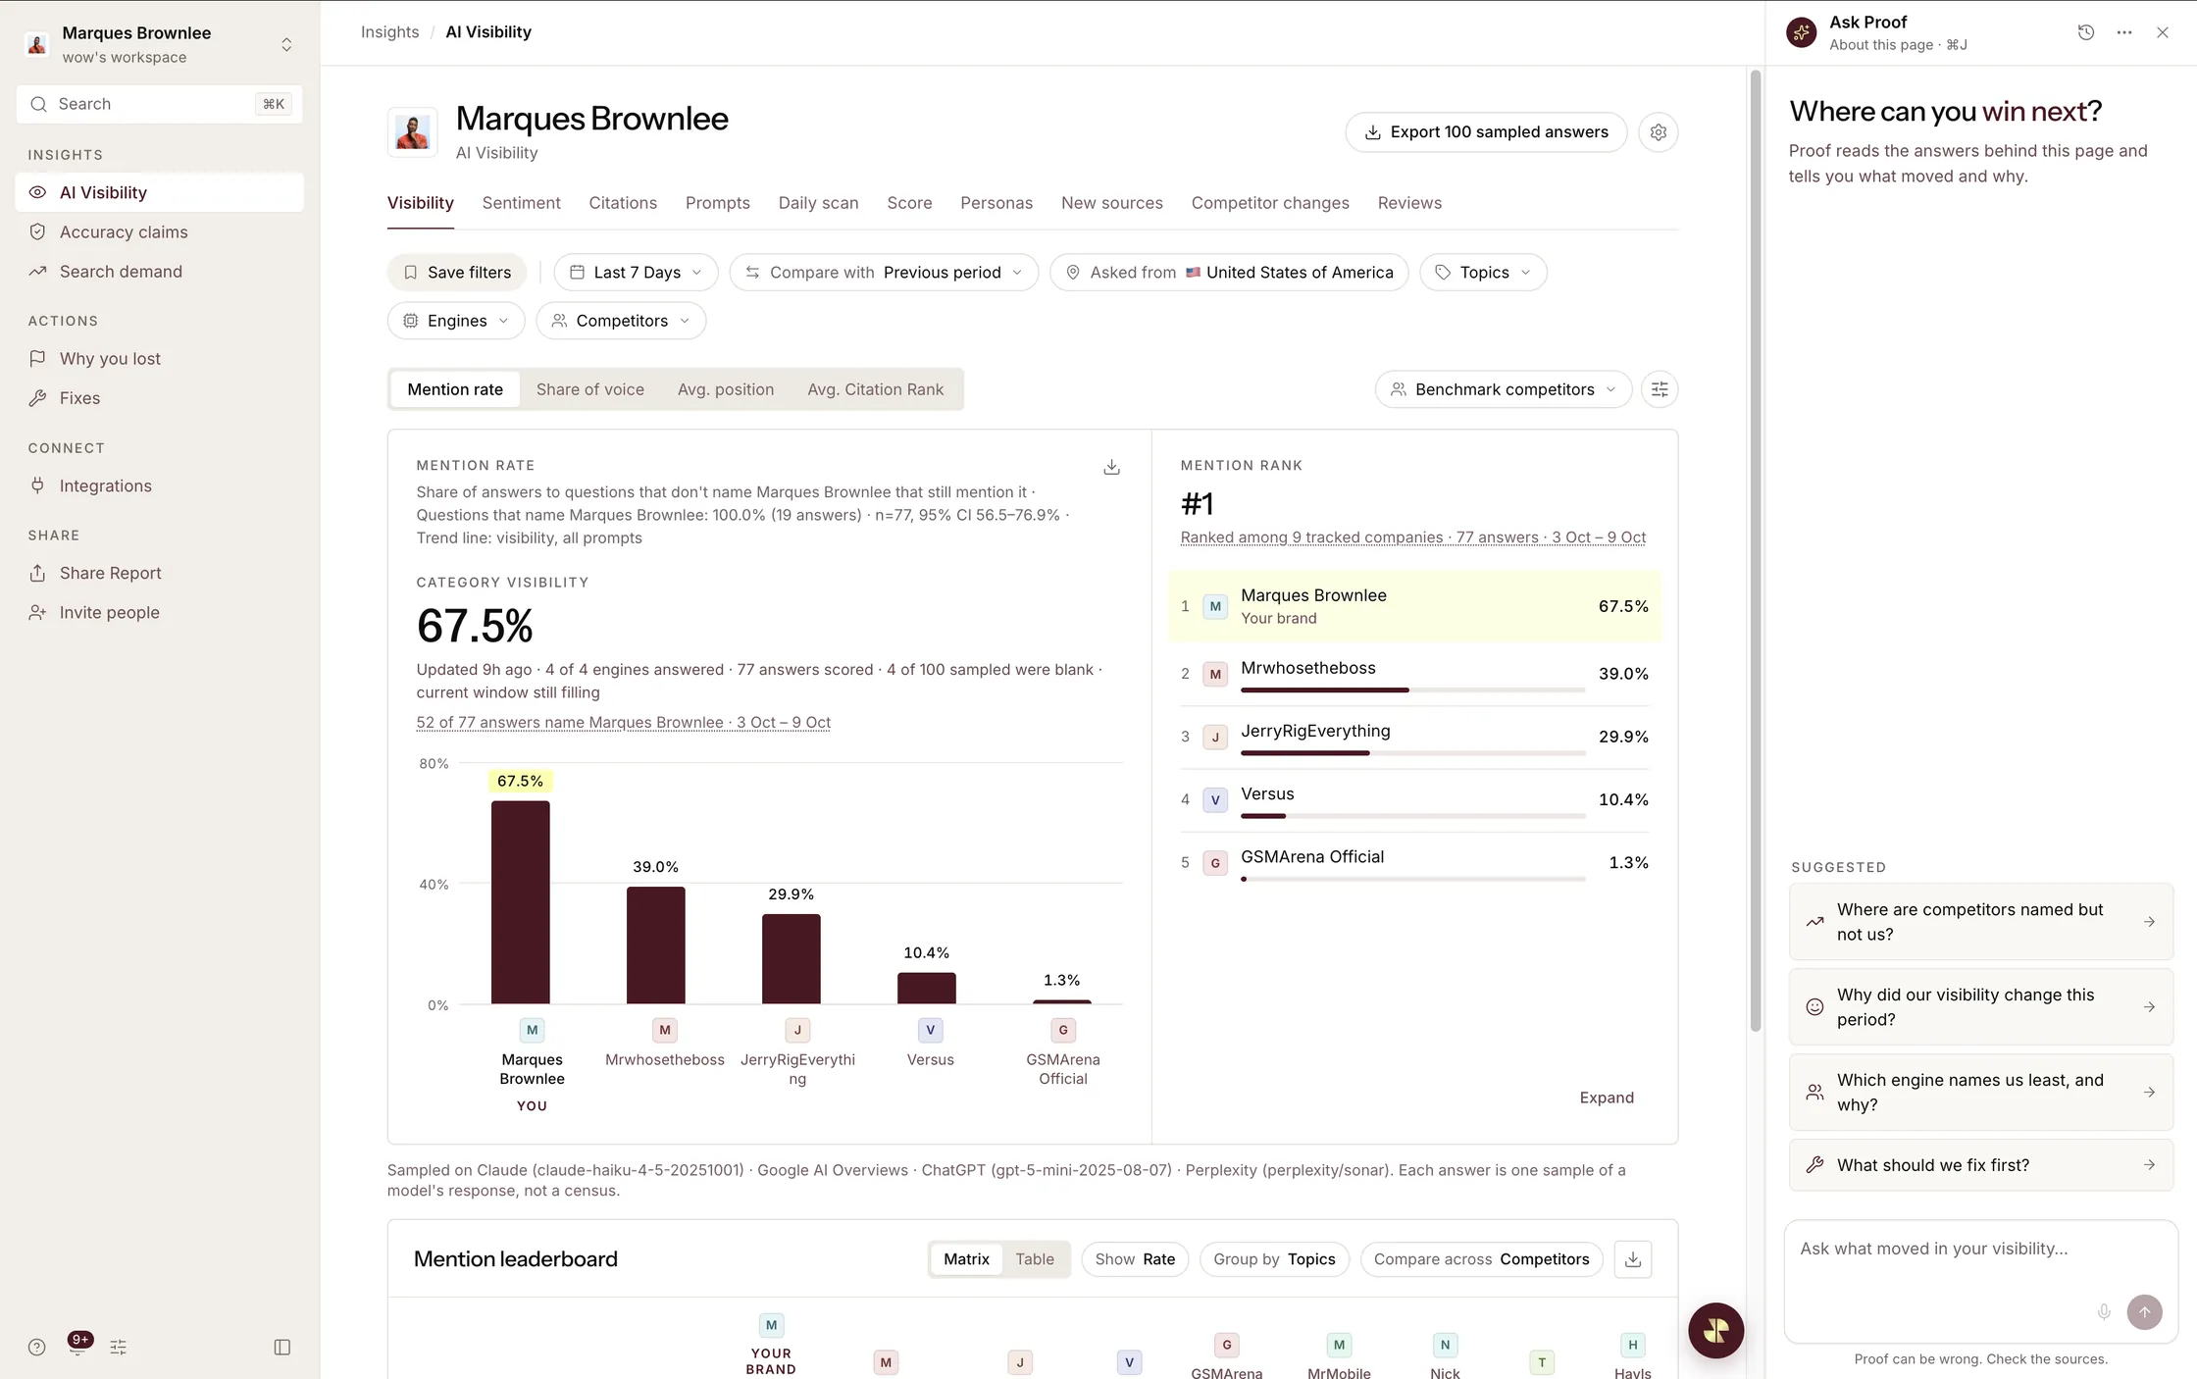Select Mention rate metric

455,389
